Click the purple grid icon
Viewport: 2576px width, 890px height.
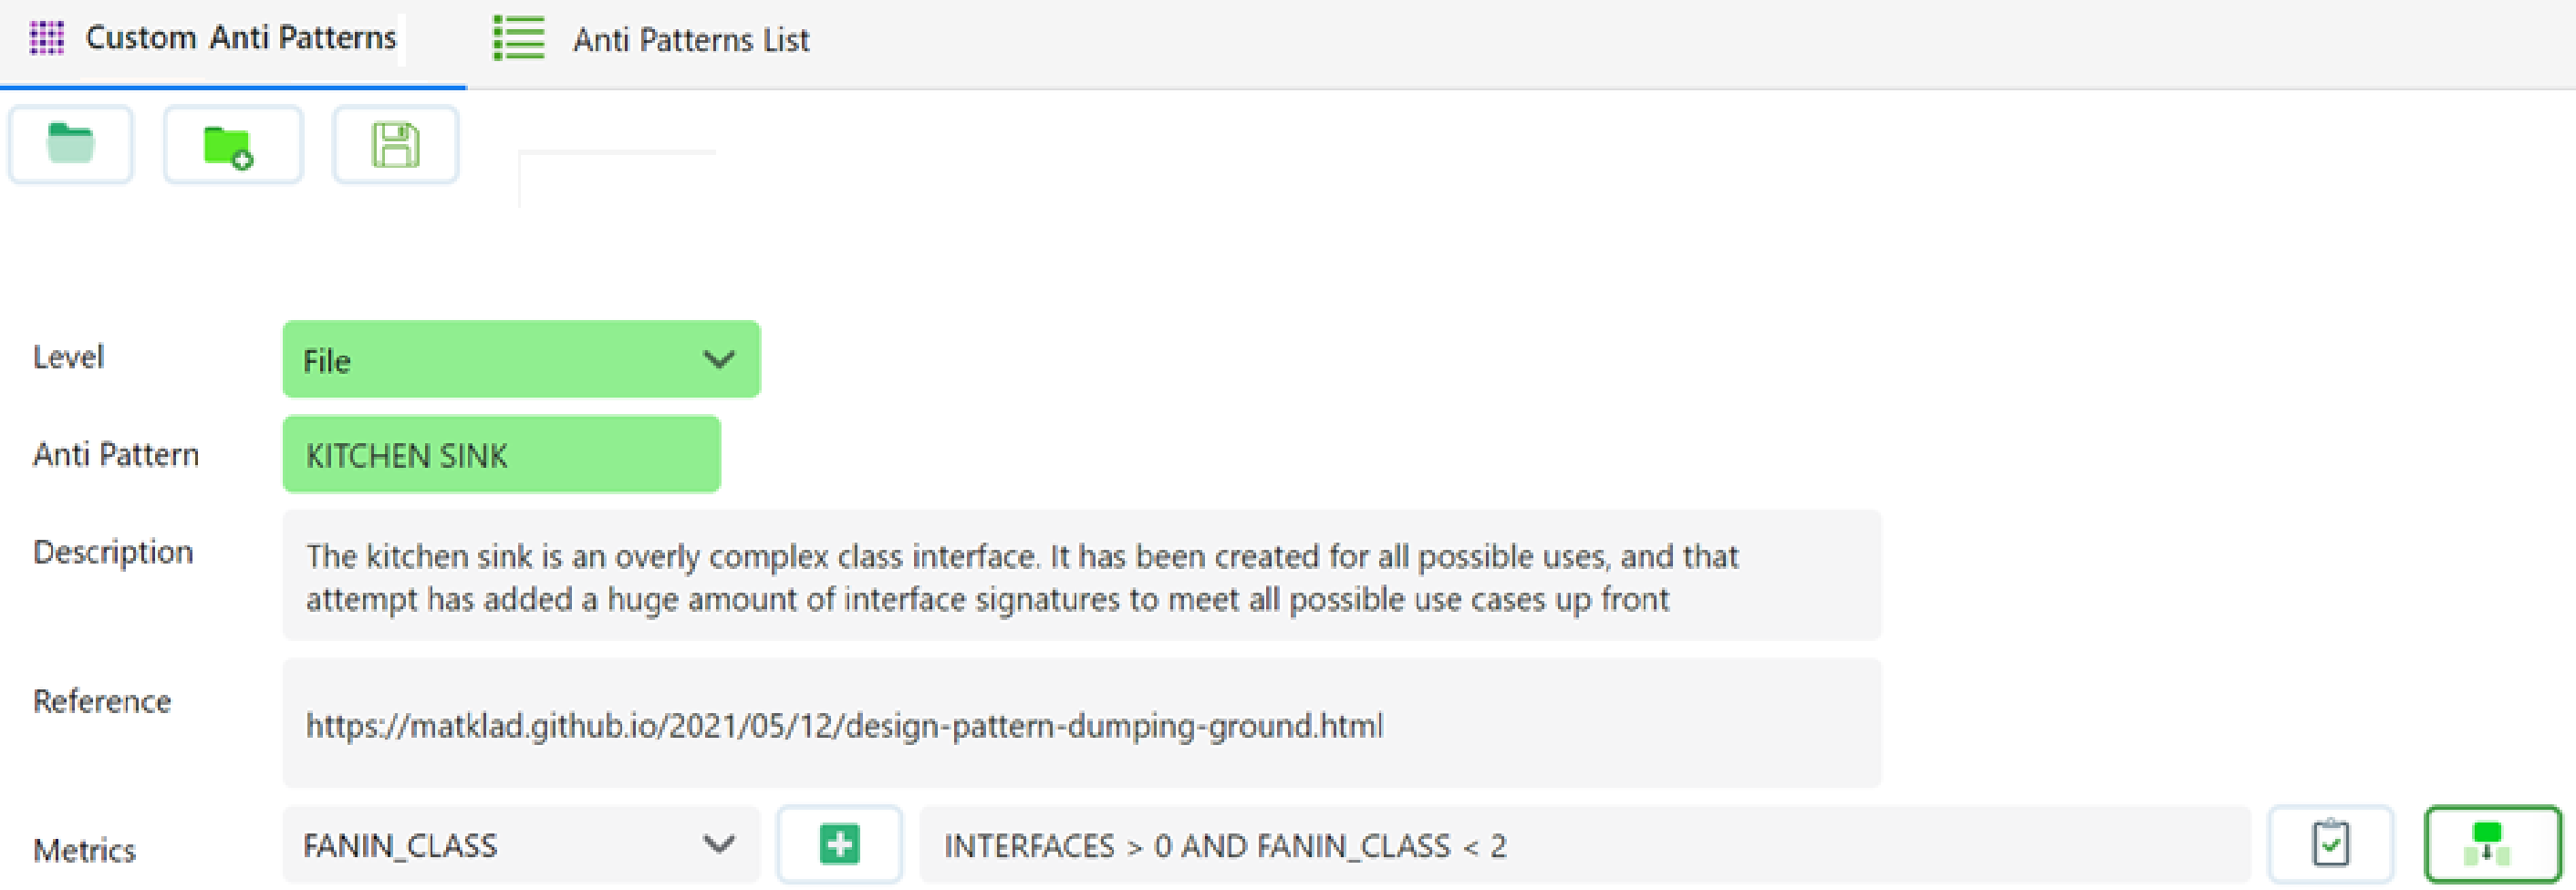point(46,38)
